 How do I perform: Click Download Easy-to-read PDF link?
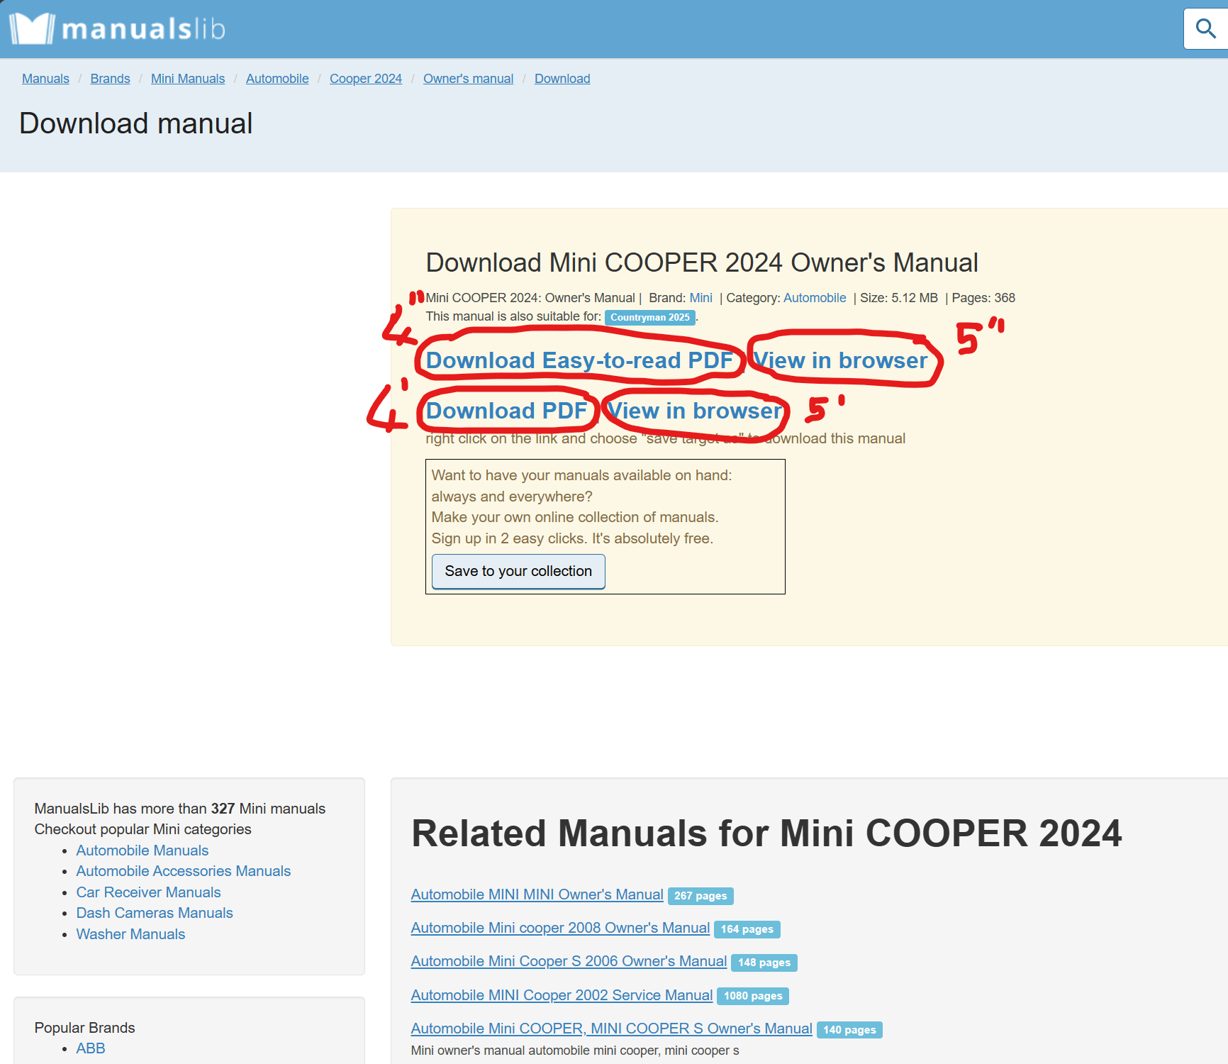pos(579,360)
